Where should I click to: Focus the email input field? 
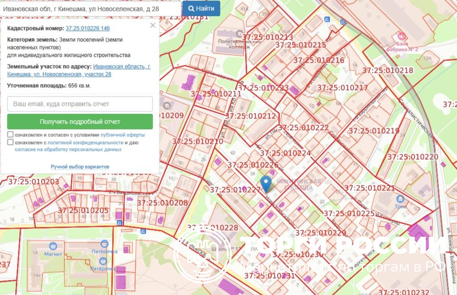point(80,104)
